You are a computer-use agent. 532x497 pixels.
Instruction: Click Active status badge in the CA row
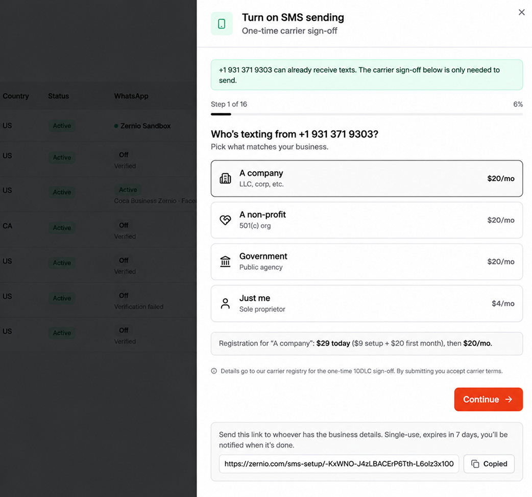click(62, 228)
